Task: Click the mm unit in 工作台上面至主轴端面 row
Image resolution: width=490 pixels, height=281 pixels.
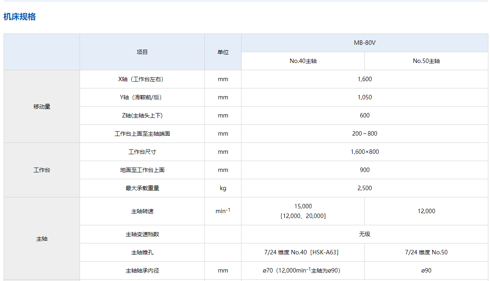Action: pyautogui.click(x=223, y=134)
